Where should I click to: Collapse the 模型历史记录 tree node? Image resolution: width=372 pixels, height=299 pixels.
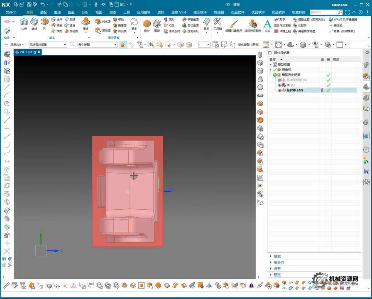click(270, 75)
